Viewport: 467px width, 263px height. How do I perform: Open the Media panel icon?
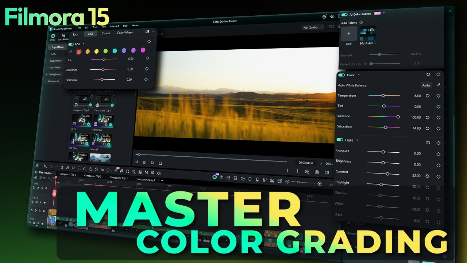53,37
